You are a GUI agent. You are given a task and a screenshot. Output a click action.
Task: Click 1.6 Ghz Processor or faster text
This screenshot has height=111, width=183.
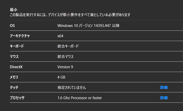80,98
